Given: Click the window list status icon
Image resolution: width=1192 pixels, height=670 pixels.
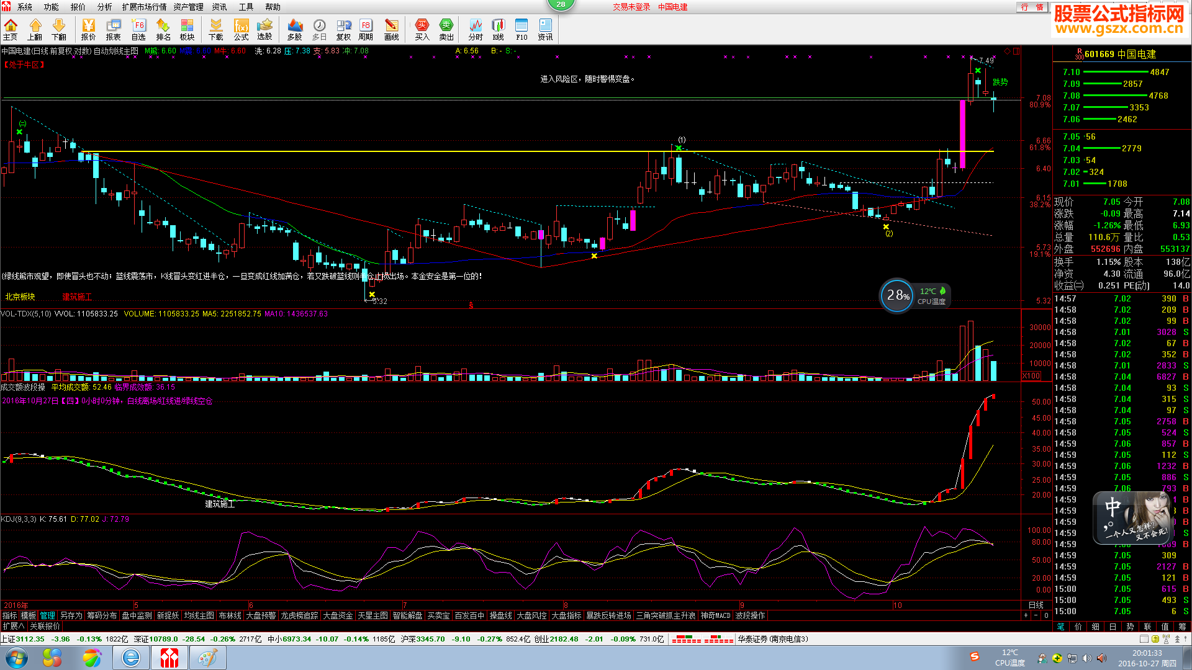Looking at the screenshot, I should (1144, 639).
